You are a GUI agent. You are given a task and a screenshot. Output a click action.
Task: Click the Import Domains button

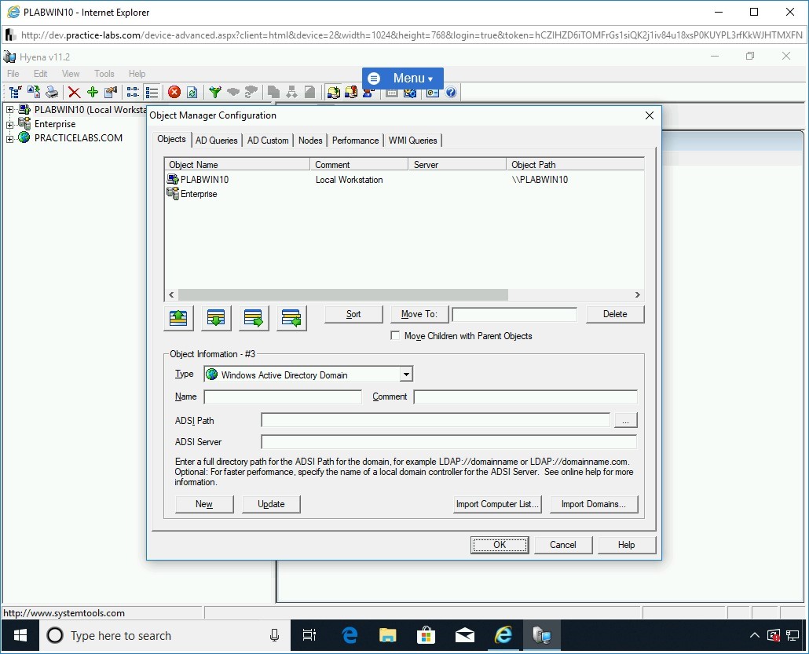tap(593, 504)
